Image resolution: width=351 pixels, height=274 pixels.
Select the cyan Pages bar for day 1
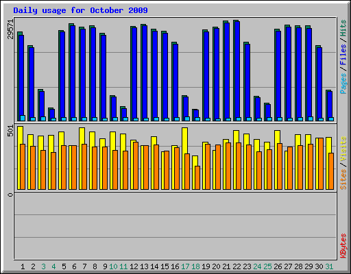click(x=23, y=118)
